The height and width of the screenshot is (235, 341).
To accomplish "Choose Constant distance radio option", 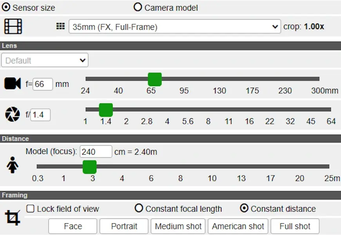I will [244, 209].
